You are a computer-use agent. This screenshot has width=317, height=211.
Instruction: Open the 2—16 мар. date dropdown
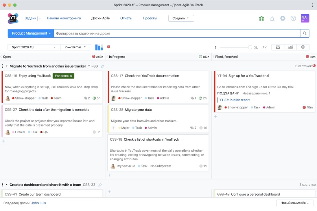(x=76, y=47)
